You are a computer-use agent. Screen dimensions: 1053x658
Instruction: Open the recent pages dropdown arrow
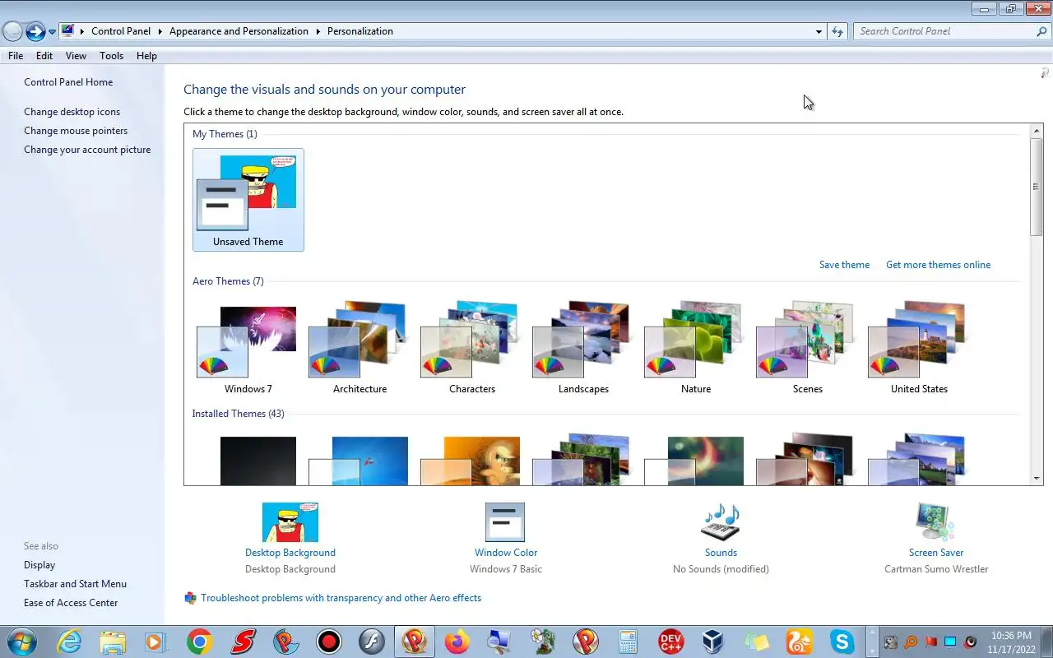(53, 32)
